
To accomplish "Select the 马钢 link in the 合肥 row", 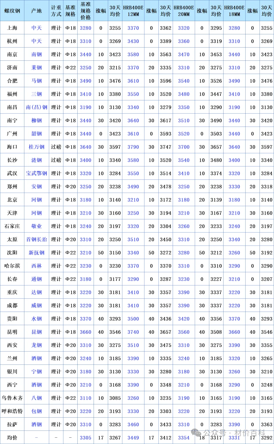I will click(37, 81).
